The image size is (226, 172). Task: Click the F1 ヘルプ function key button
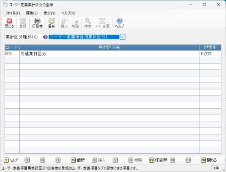[x=11, y=160]
